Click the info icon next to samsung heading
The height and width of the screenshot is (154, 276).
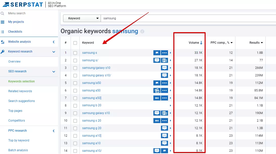tap(142, 31)
